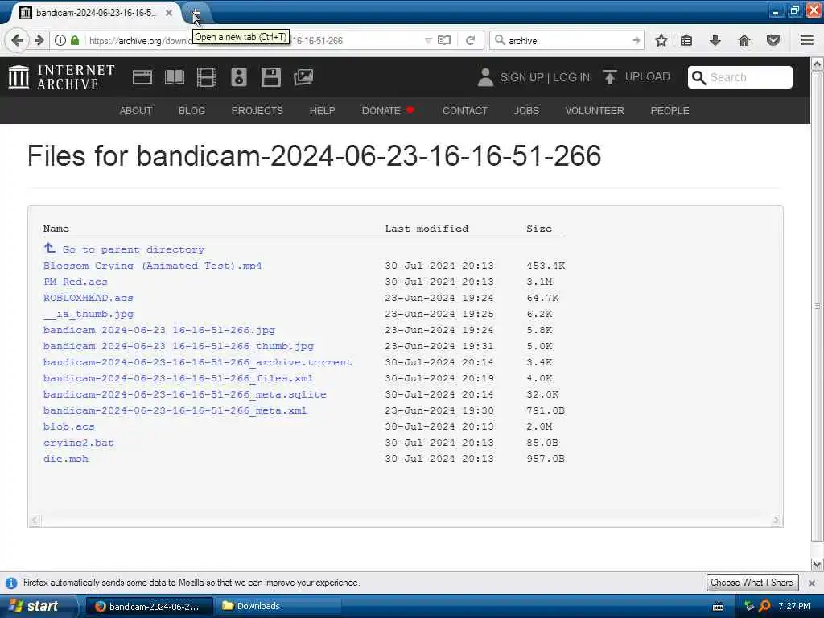Image resolution: width=824 pixels, height=618 pixels.
Task: Click the user avatar icon beside Sign Up
Action: [485, 77]
